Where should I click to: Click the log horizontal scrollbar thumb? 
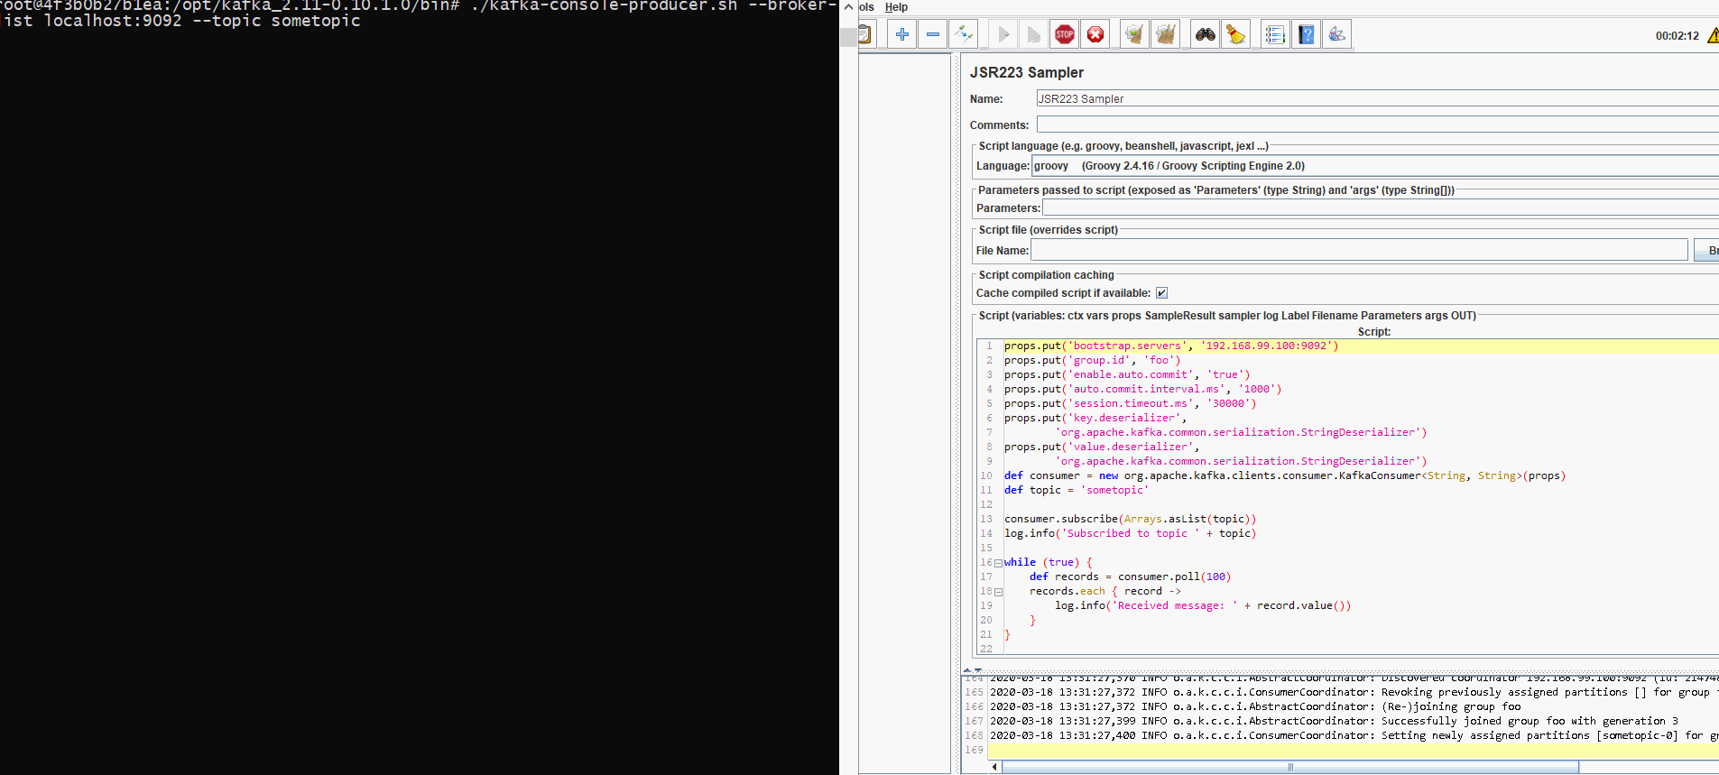(1290, 767)
